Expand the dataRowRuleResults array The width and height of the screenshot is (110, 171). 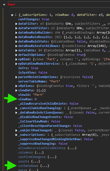coord(16,37)
